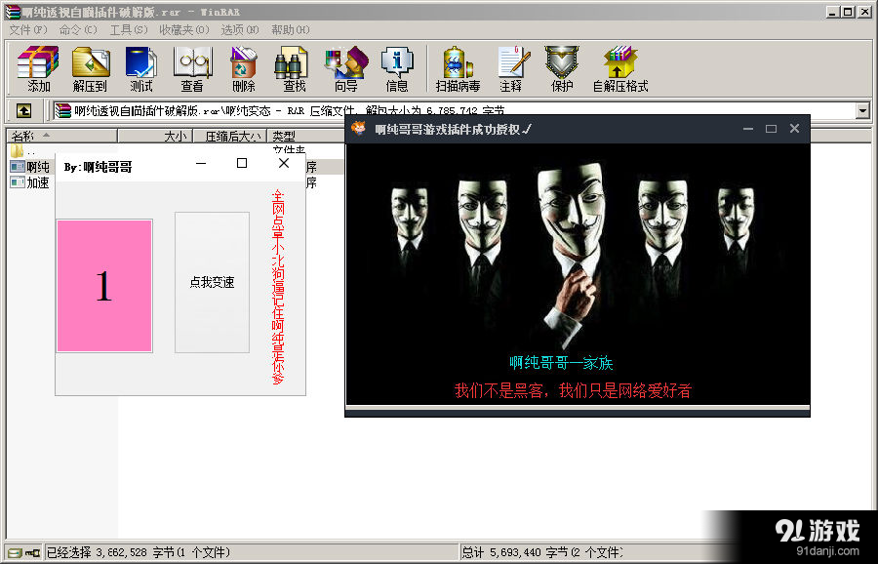
Task: Sort files by the 名称 column header
Action: coord(62,136)
